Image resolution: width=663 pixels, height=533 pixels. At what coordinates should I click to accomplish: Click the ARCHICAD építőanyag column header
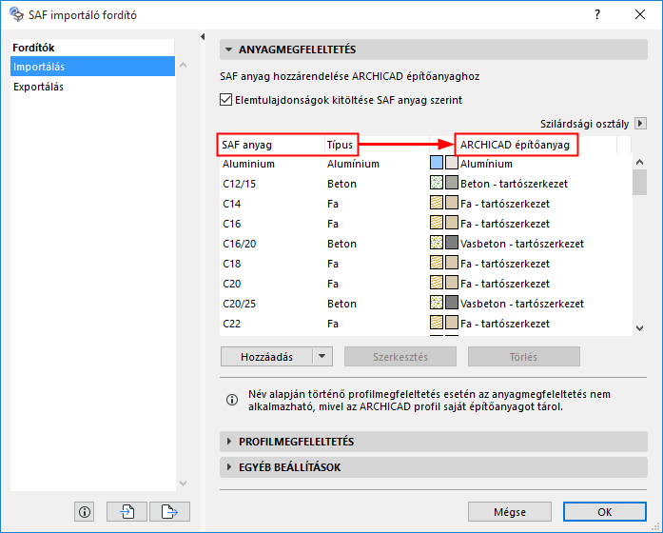tap(536, 145)
